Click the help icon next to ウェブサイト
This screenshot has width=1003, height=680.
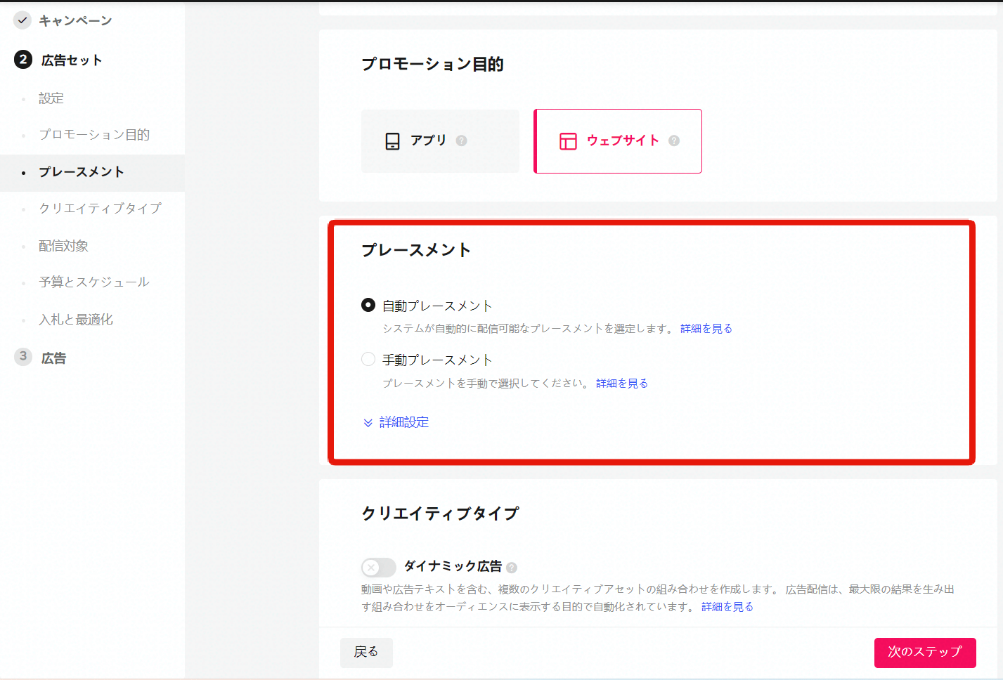tap(674, 140)
